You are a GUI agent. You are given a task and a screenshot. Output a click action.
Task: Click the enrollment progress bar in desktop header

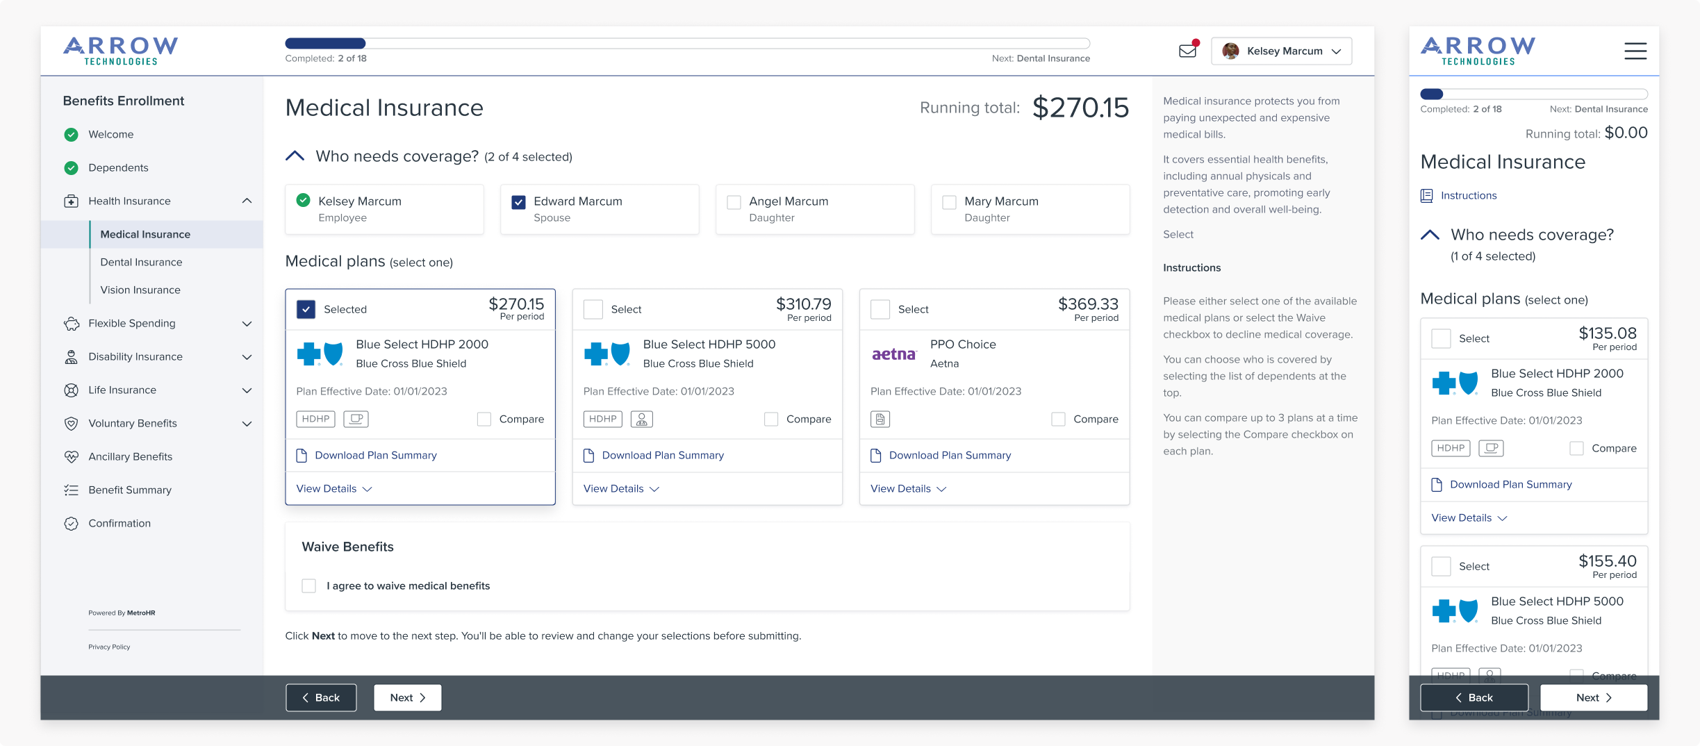coord(686,44)
